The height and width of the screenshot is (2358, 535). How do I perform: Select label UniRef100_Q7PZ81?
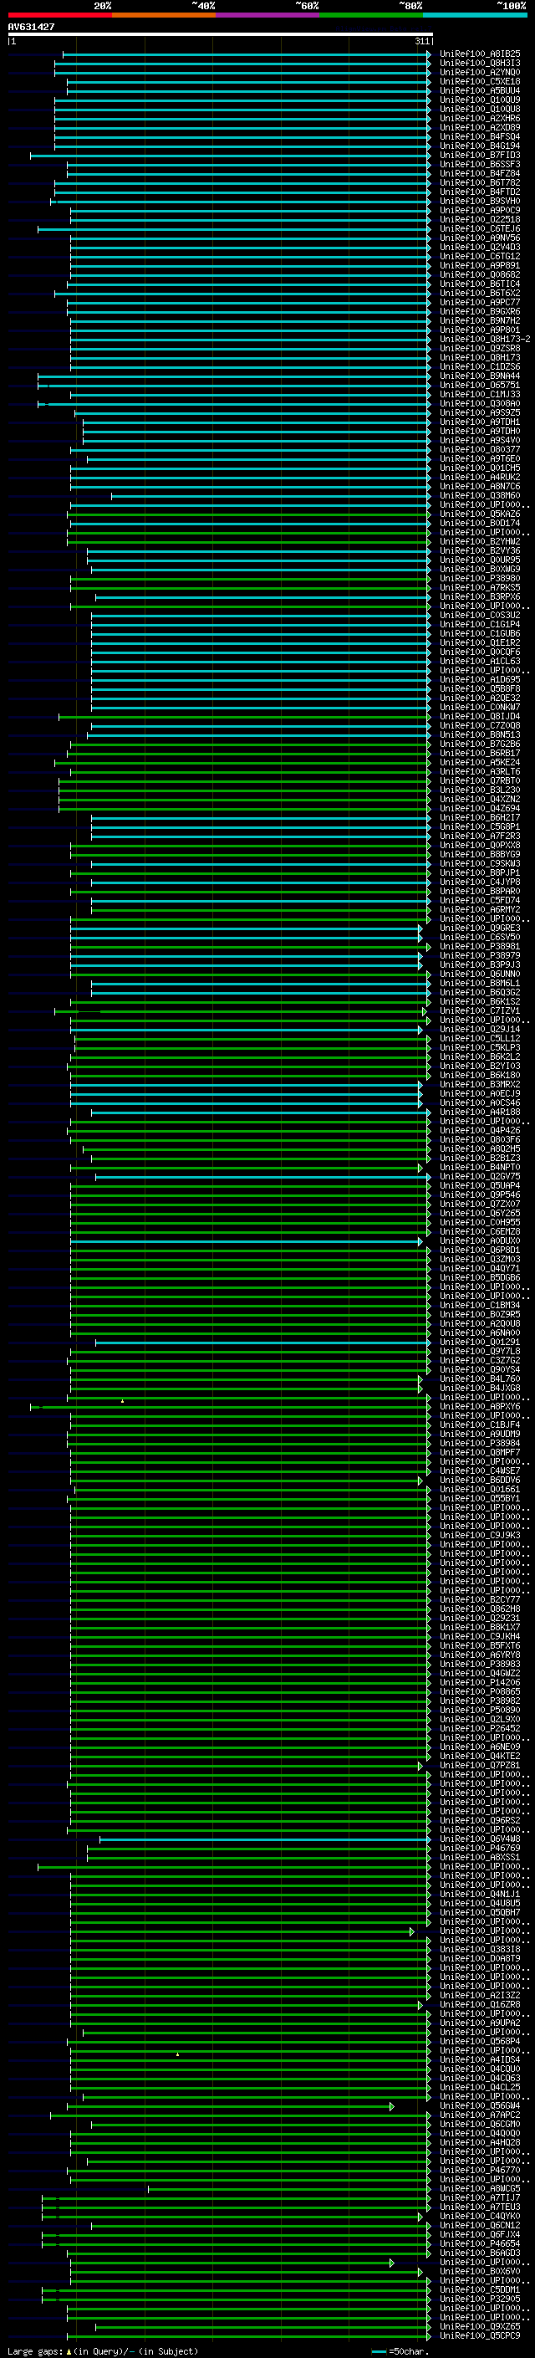click(479, 1766)
